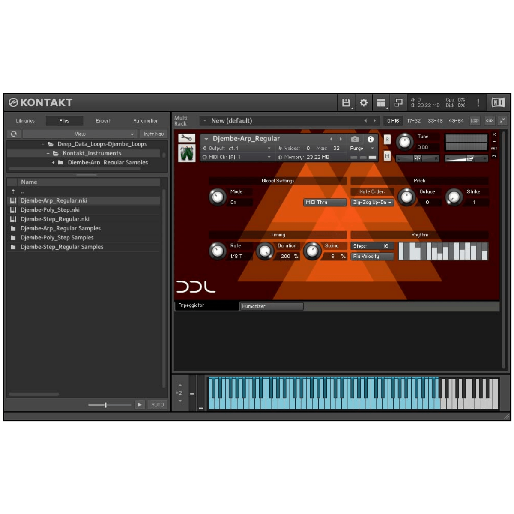This screenshot has width=514, height=514.
Task: Switch to the Files tab
Action: coord(64,121)
